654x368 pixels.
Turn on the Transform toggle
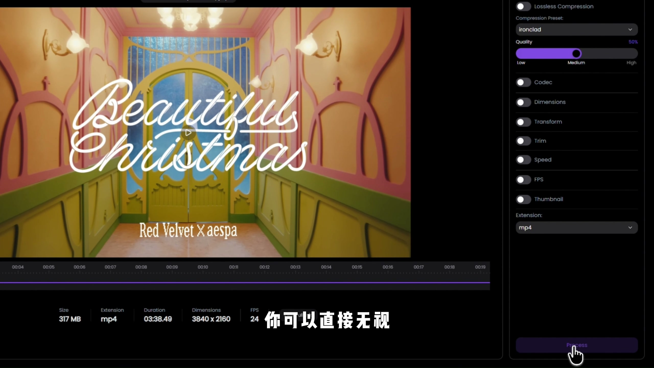pyautogui.click(x=523, y=122)
